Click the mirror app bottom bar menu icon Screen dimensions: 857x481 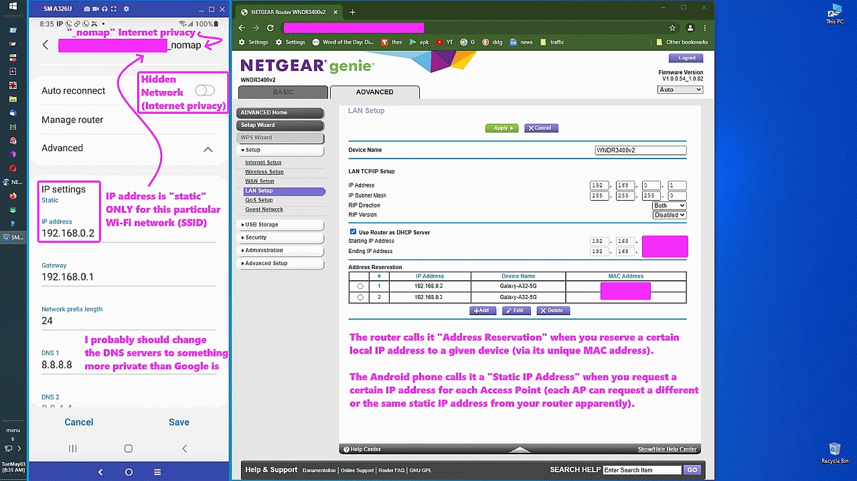157,472
